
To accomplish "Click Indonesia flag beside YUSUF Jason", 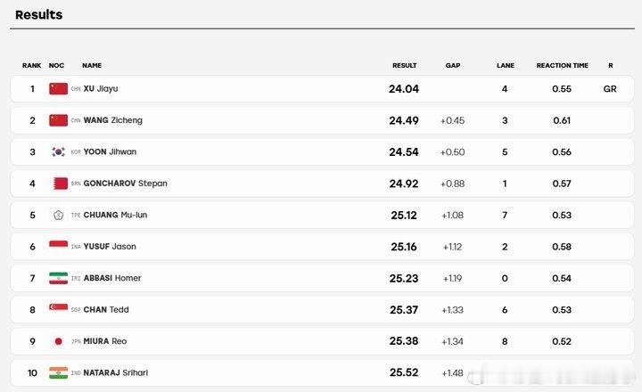I will coord(58,245).
